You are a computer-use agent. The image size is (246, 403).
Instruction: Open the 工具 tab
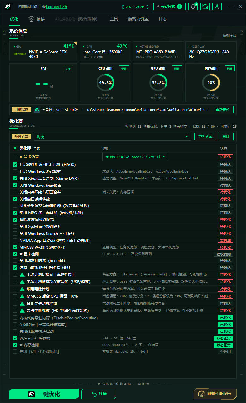click(114, 19)
